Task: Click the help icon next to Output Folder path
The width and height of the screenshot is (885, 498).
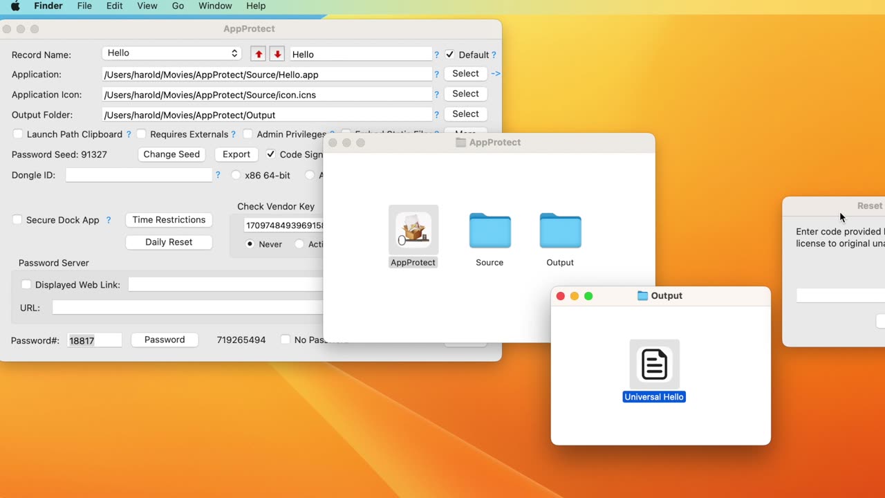Action: pyautogui.click(x=436, y=115)
